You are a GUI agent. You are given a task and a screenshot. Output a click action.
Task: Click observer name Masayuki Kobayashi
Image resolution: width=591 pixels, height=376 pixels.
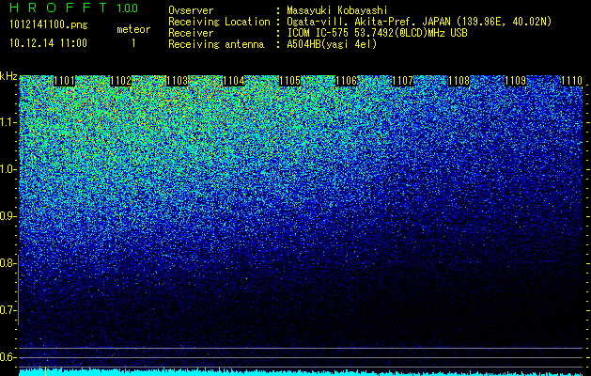(337, 10)
